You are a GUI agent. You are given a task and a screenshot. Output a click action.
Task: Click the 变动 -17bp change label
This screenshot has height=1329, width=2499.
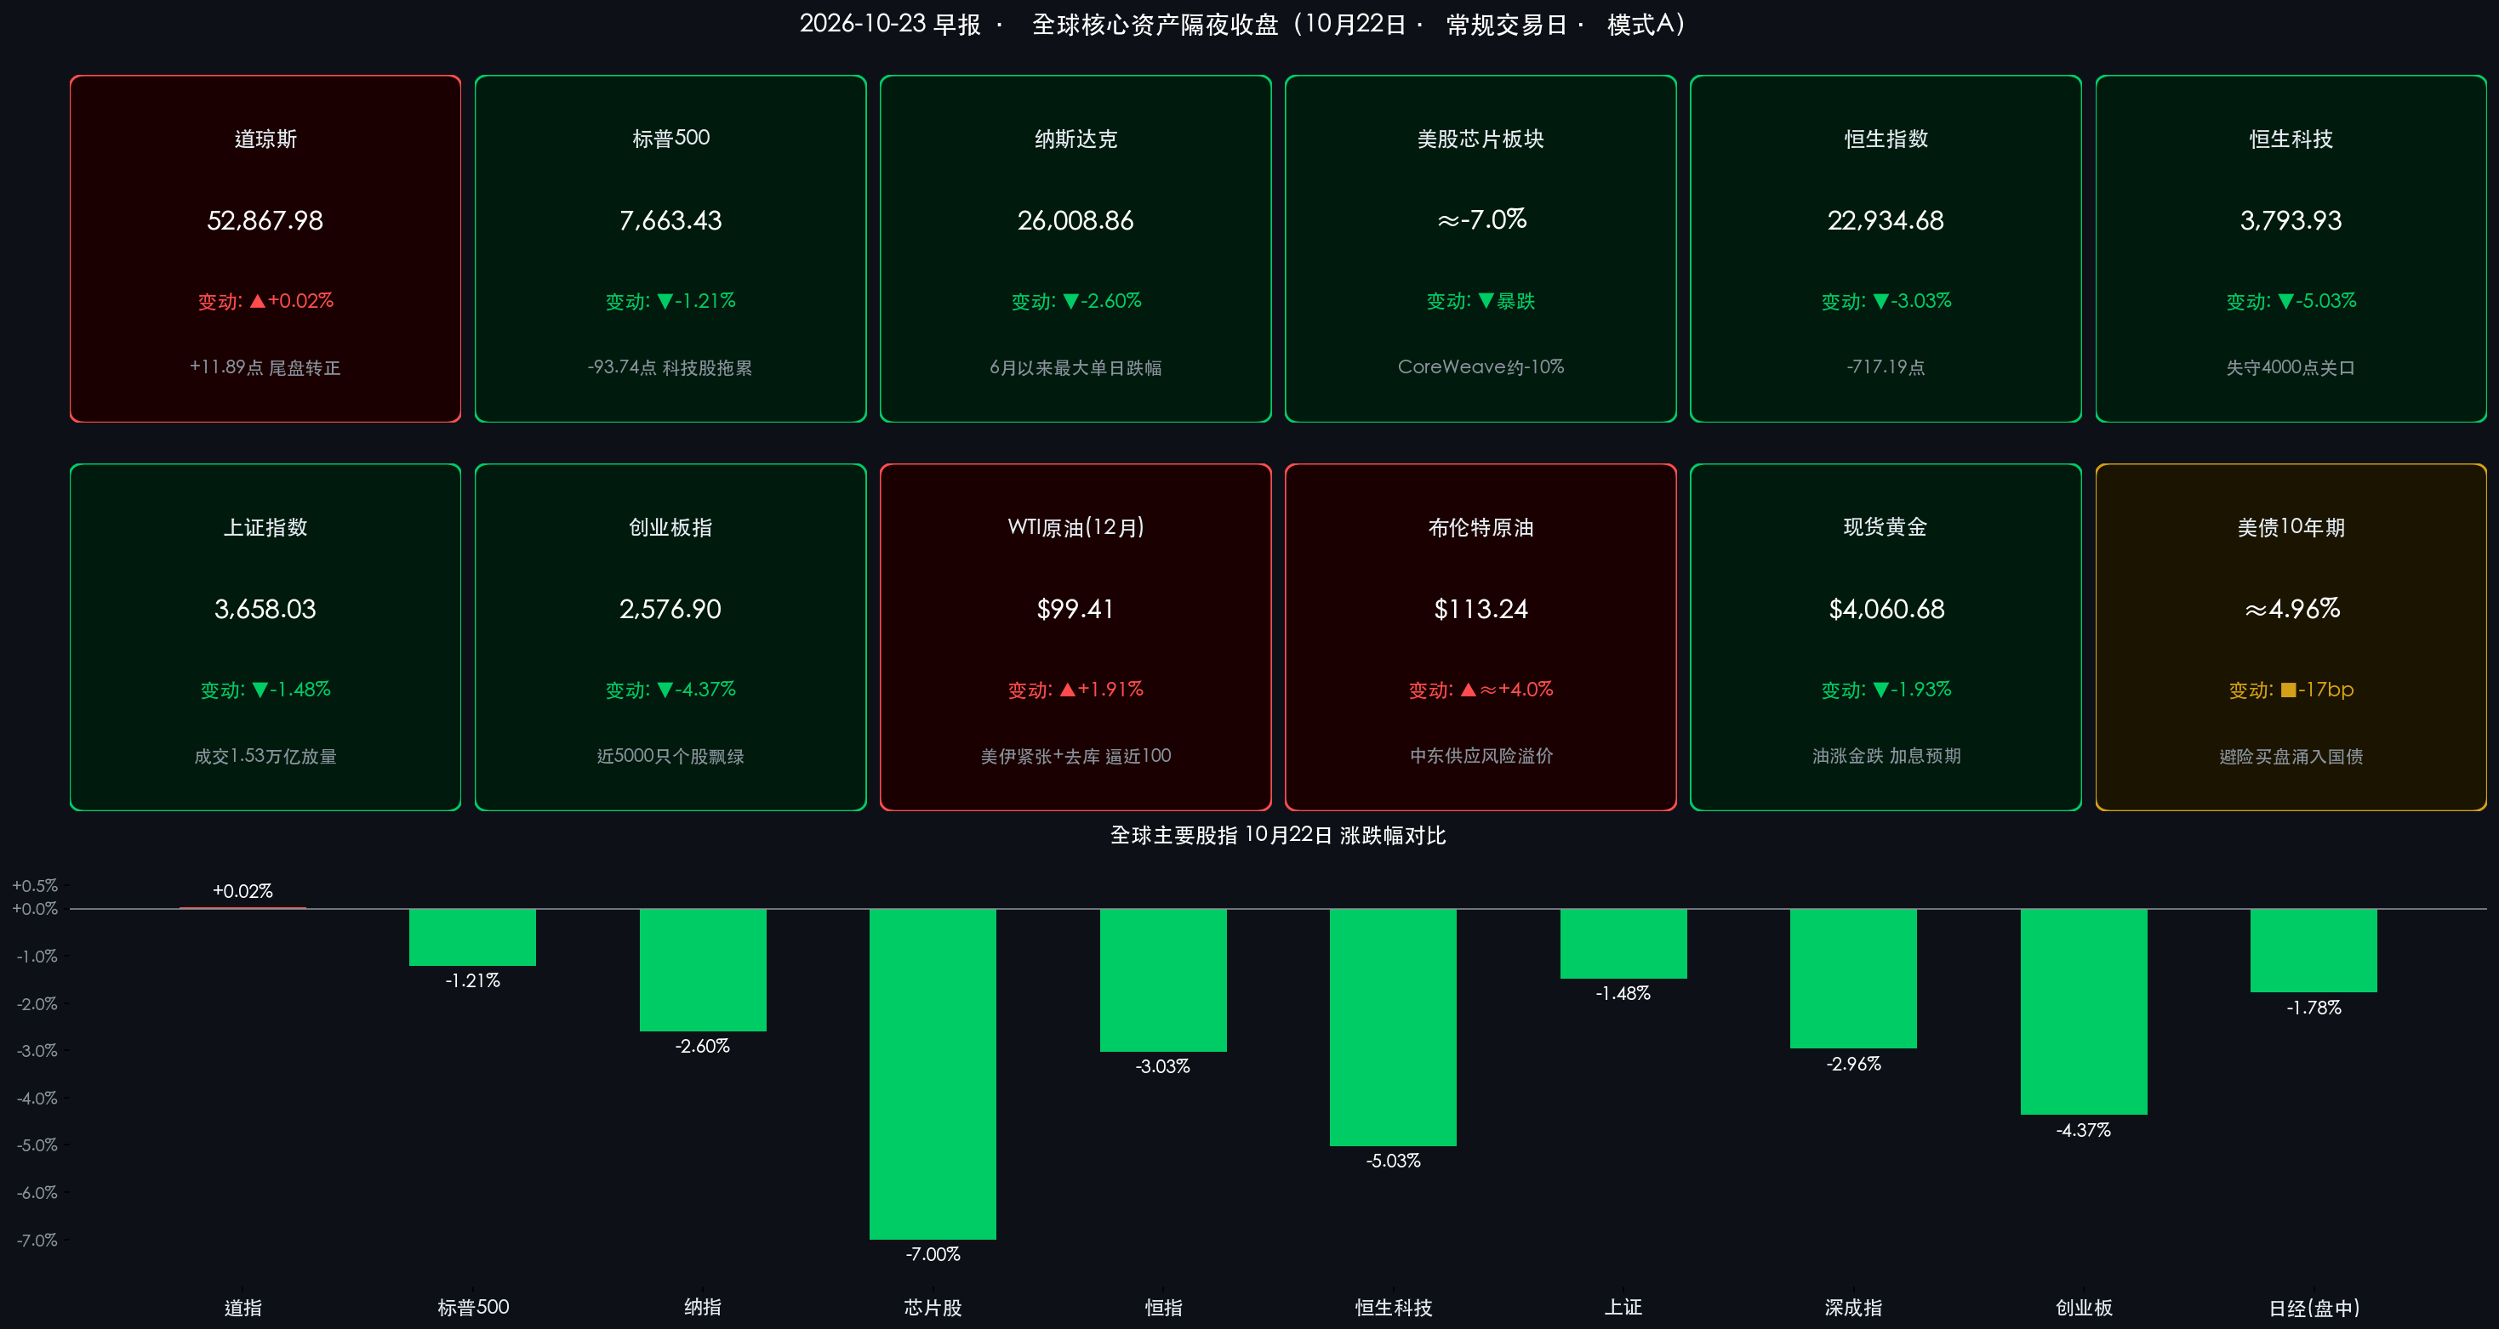click(2291, 690)
